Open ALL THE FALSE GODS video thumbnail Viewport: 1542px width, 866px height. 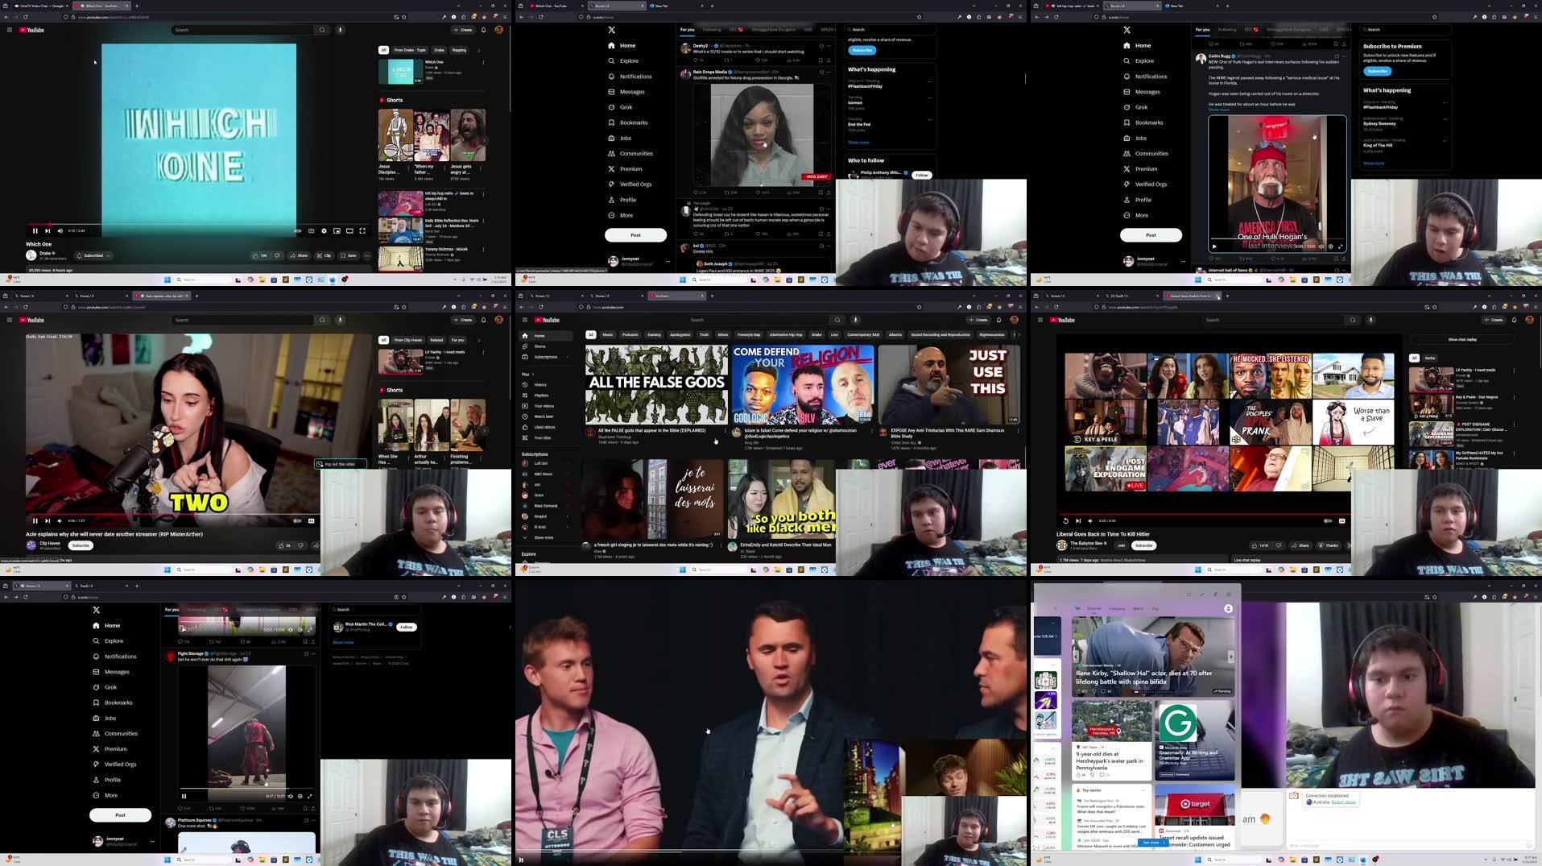coord(656,384)
